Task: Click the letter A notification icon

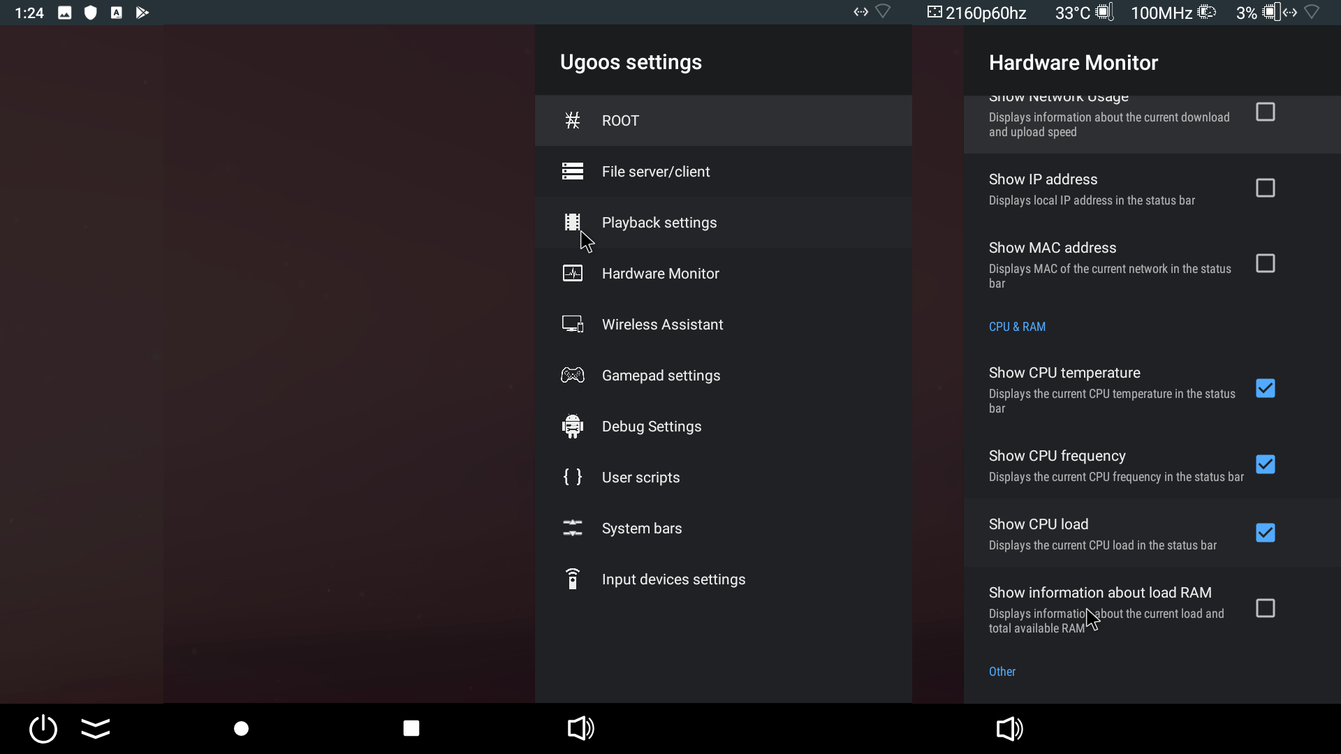Action: [x=116, y=13]
